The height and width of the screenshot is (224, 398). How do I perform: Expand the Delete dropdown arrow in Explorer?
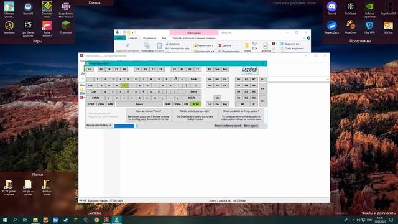click(232, 45)
